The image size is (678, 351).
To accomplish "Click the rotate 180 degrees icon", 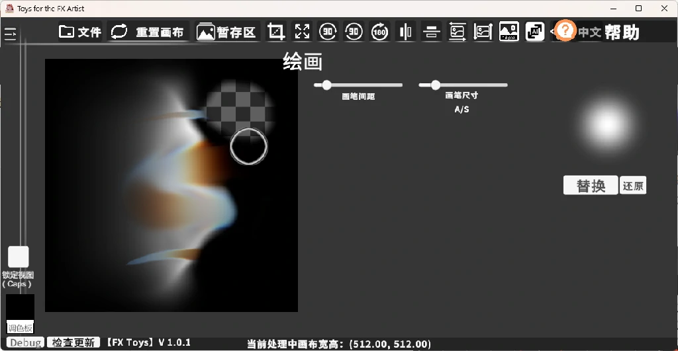I will pos(379,32).
